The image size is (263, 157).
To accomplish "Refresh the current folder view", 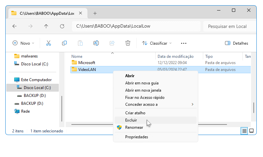I will [x=62, y=26].
